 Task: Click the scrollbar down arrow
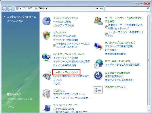149,111
